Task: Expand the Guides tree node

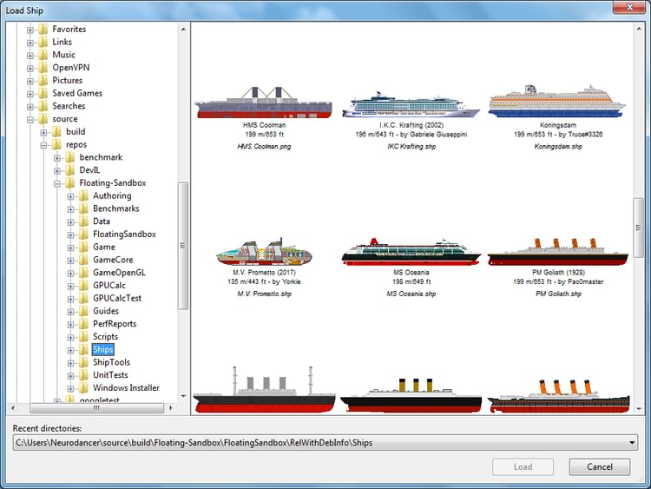Action: tap(70, 312)
